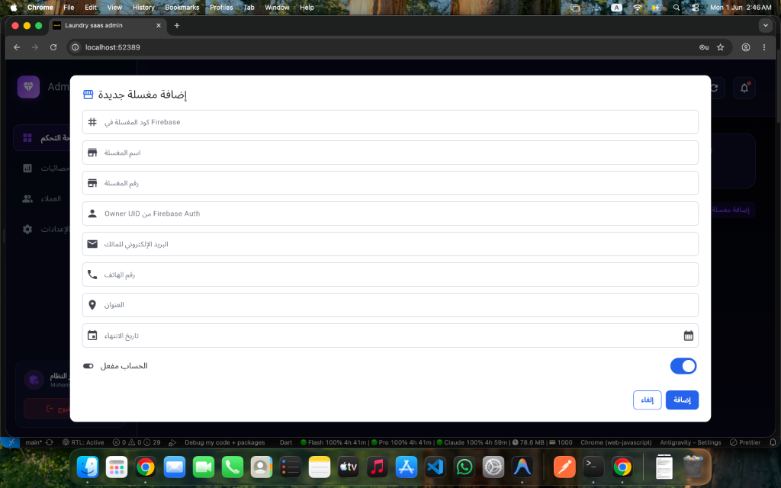
Task: Click storefront icon in dialog title
Action: tap(88, 94)
